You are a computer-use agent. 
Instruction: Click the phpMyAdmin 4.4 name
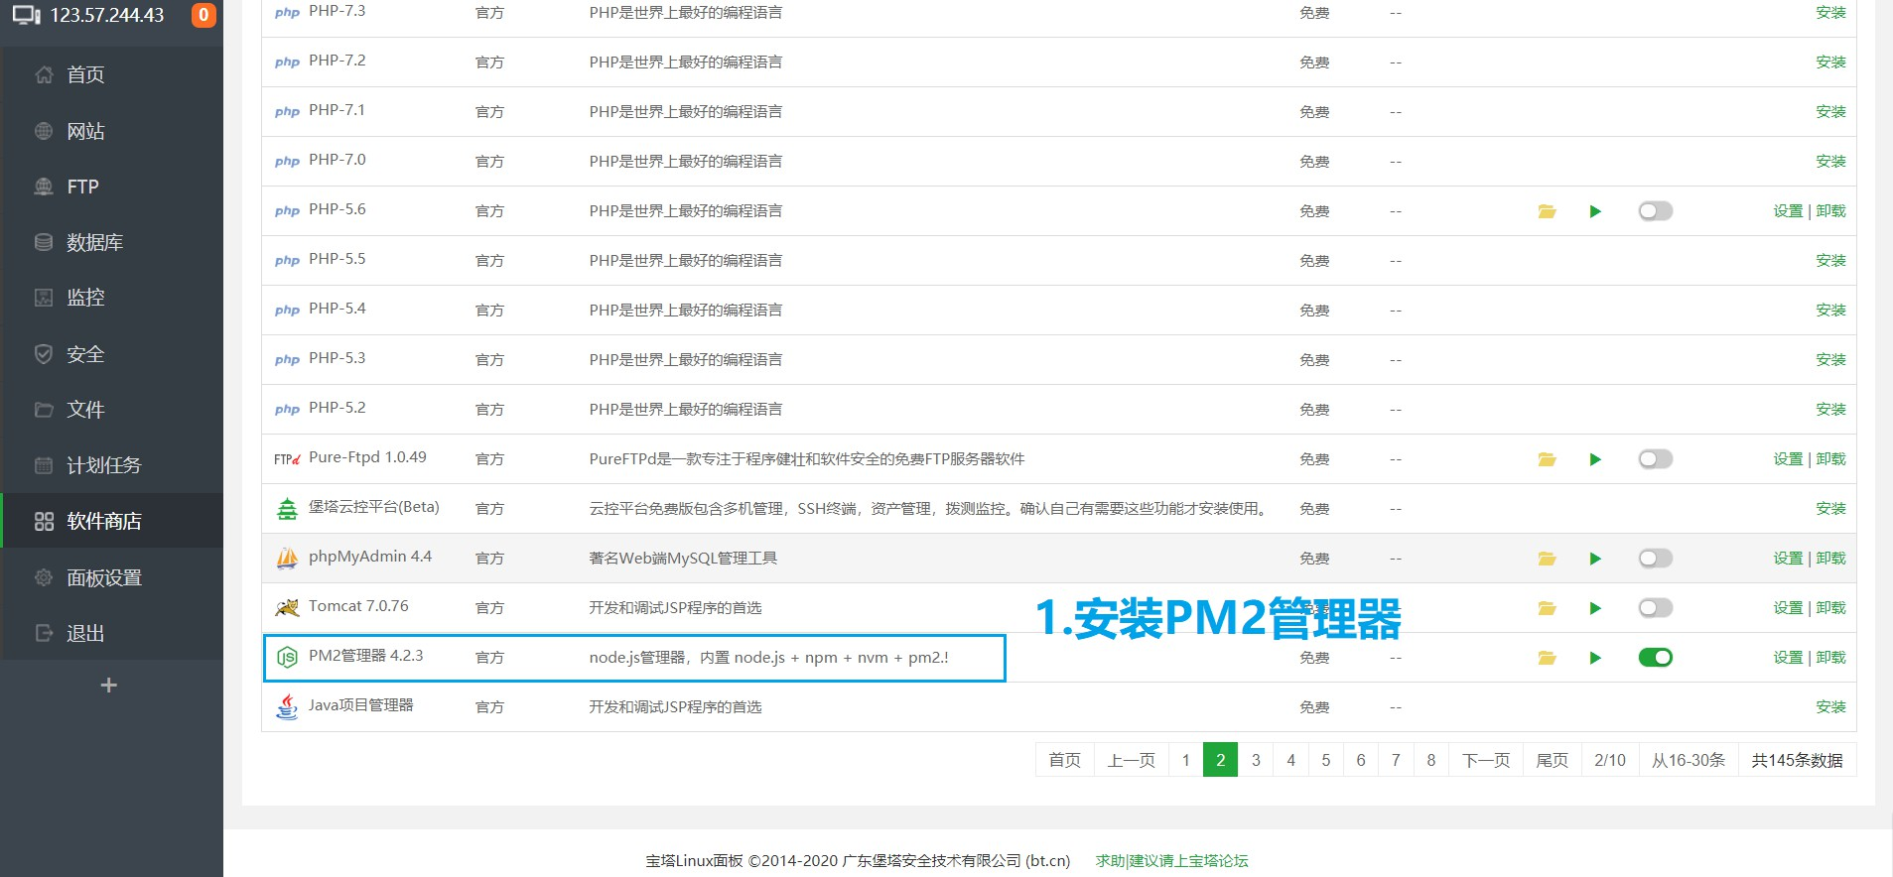tap(370, 557)
